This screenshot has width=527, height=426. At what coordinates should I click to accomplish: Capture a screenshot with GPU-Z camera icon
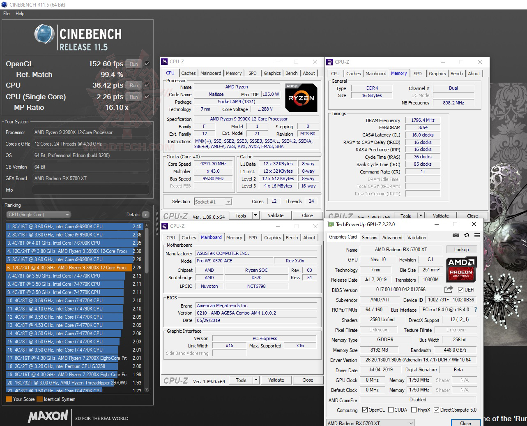[456, 236]
